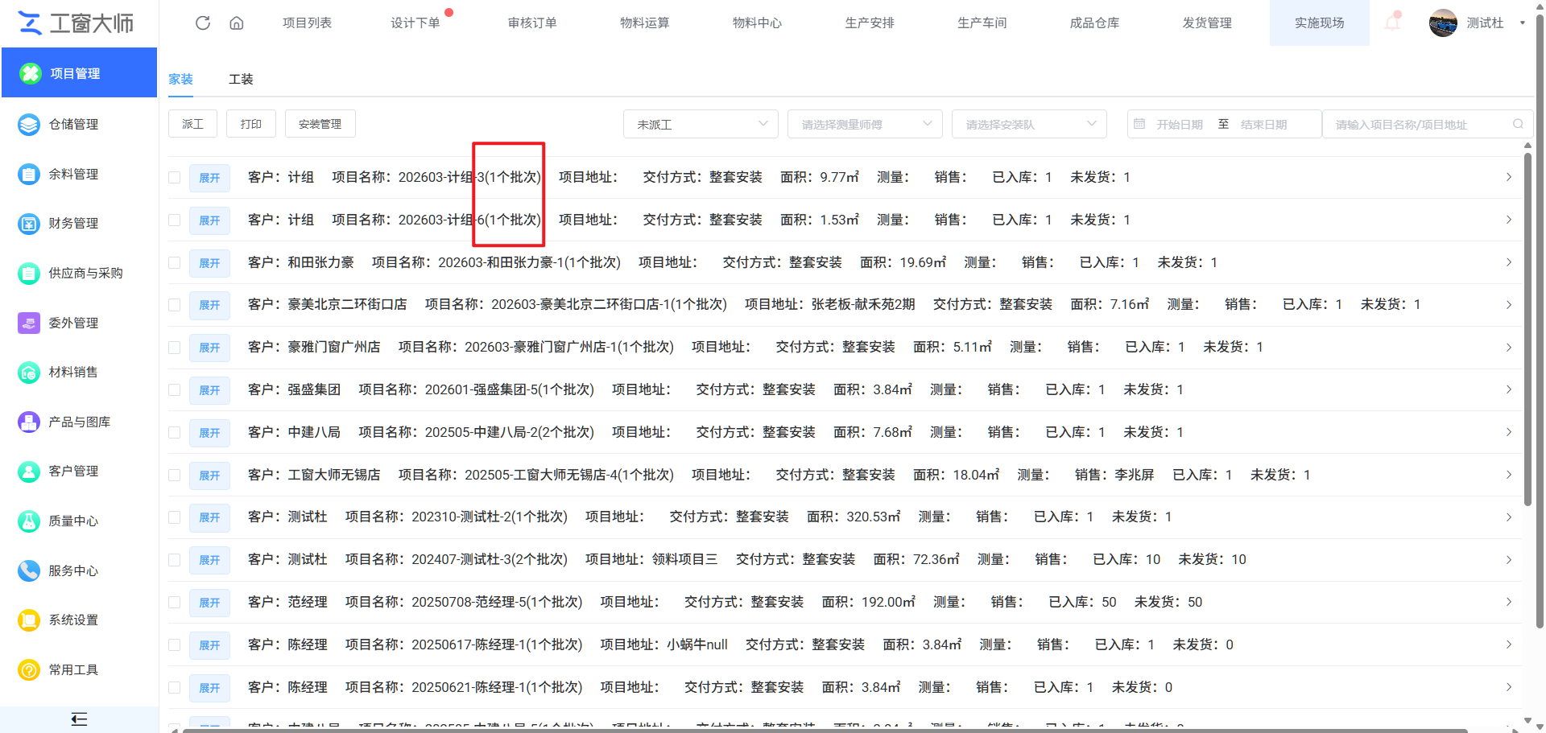The height and width of the screenshot is (733, 1546).
Task: Open the 请选择安装队 dropdown
Action: pos(1028,123)
